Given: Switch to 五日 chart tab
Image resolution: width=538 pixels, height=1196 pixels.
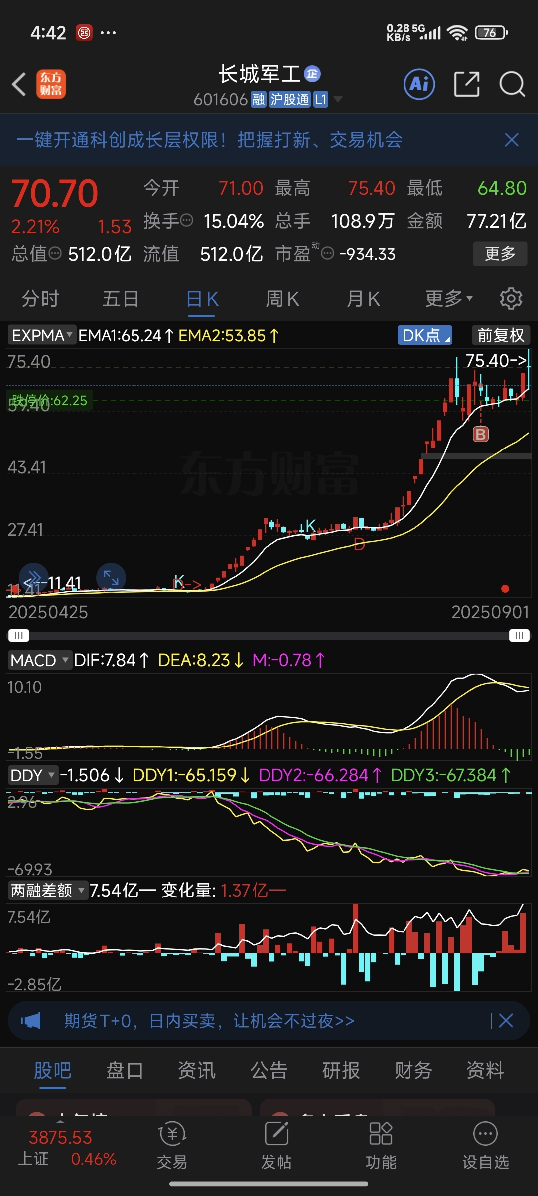Looking at the screenshot, I should click(121, 299).
